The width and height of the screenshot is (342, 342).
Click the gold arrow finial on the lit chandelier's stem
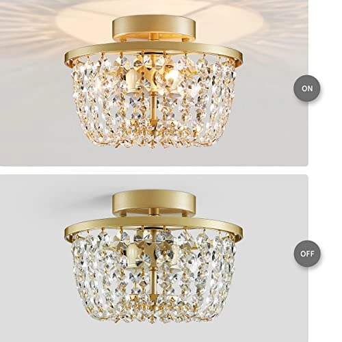click(x=153, y=121)
